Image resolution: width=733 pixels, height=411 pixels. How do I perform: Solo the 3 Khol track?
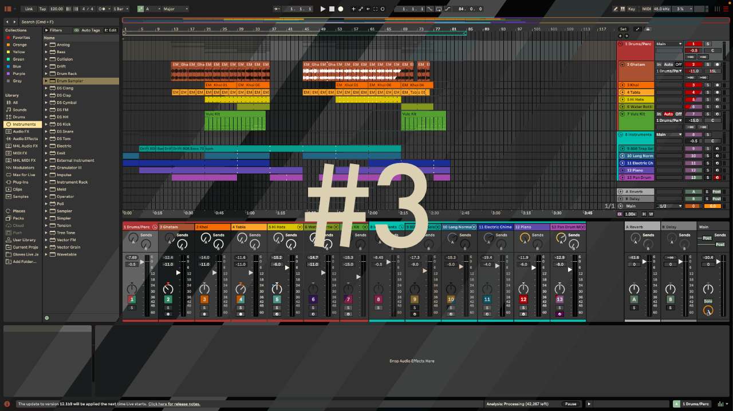pyautogui.click(x=708, y=85)
